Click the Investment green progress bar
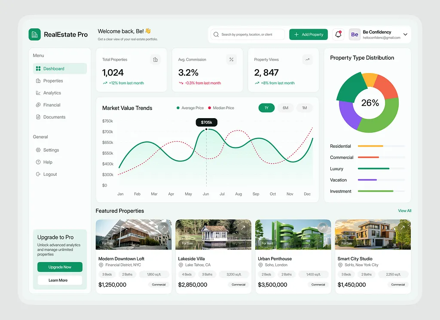This screenshot has height=320, width=440. click(x=376, y=191)
